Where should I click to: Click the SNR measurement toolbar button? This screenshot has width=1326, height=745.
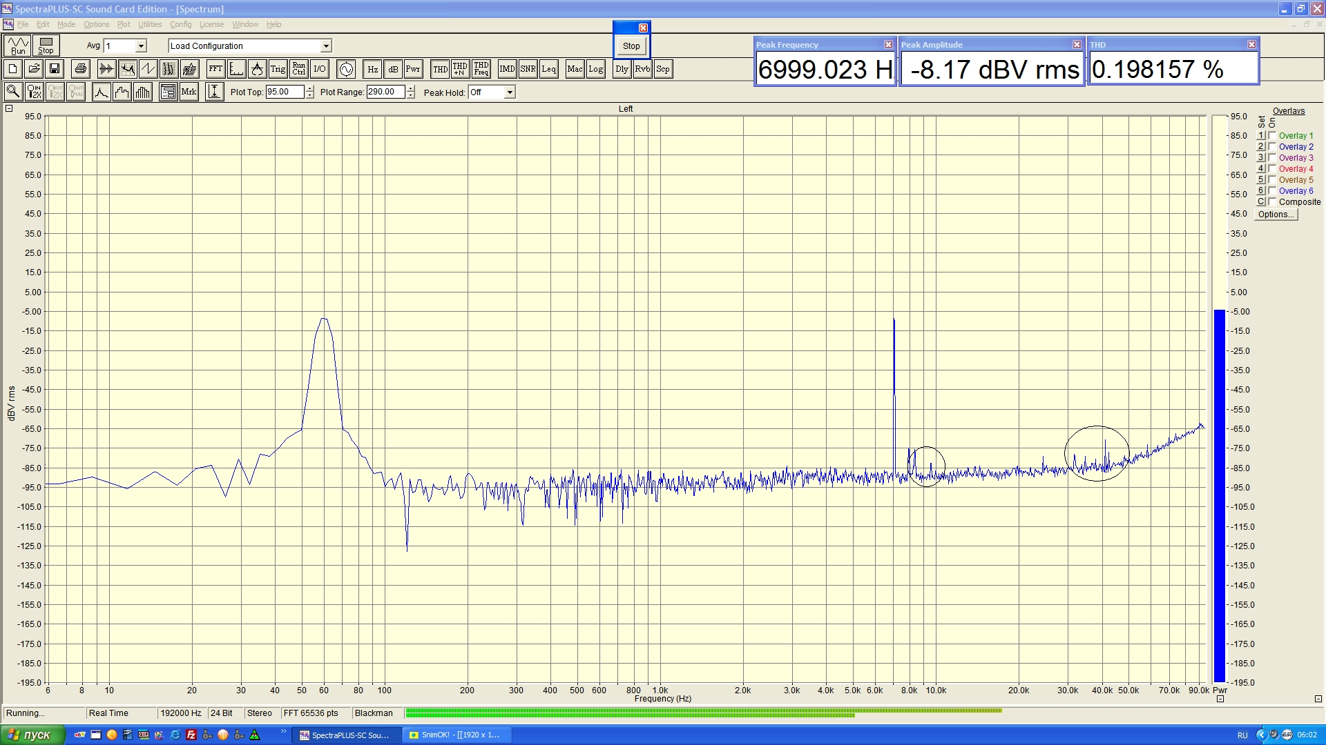(528, 69)
